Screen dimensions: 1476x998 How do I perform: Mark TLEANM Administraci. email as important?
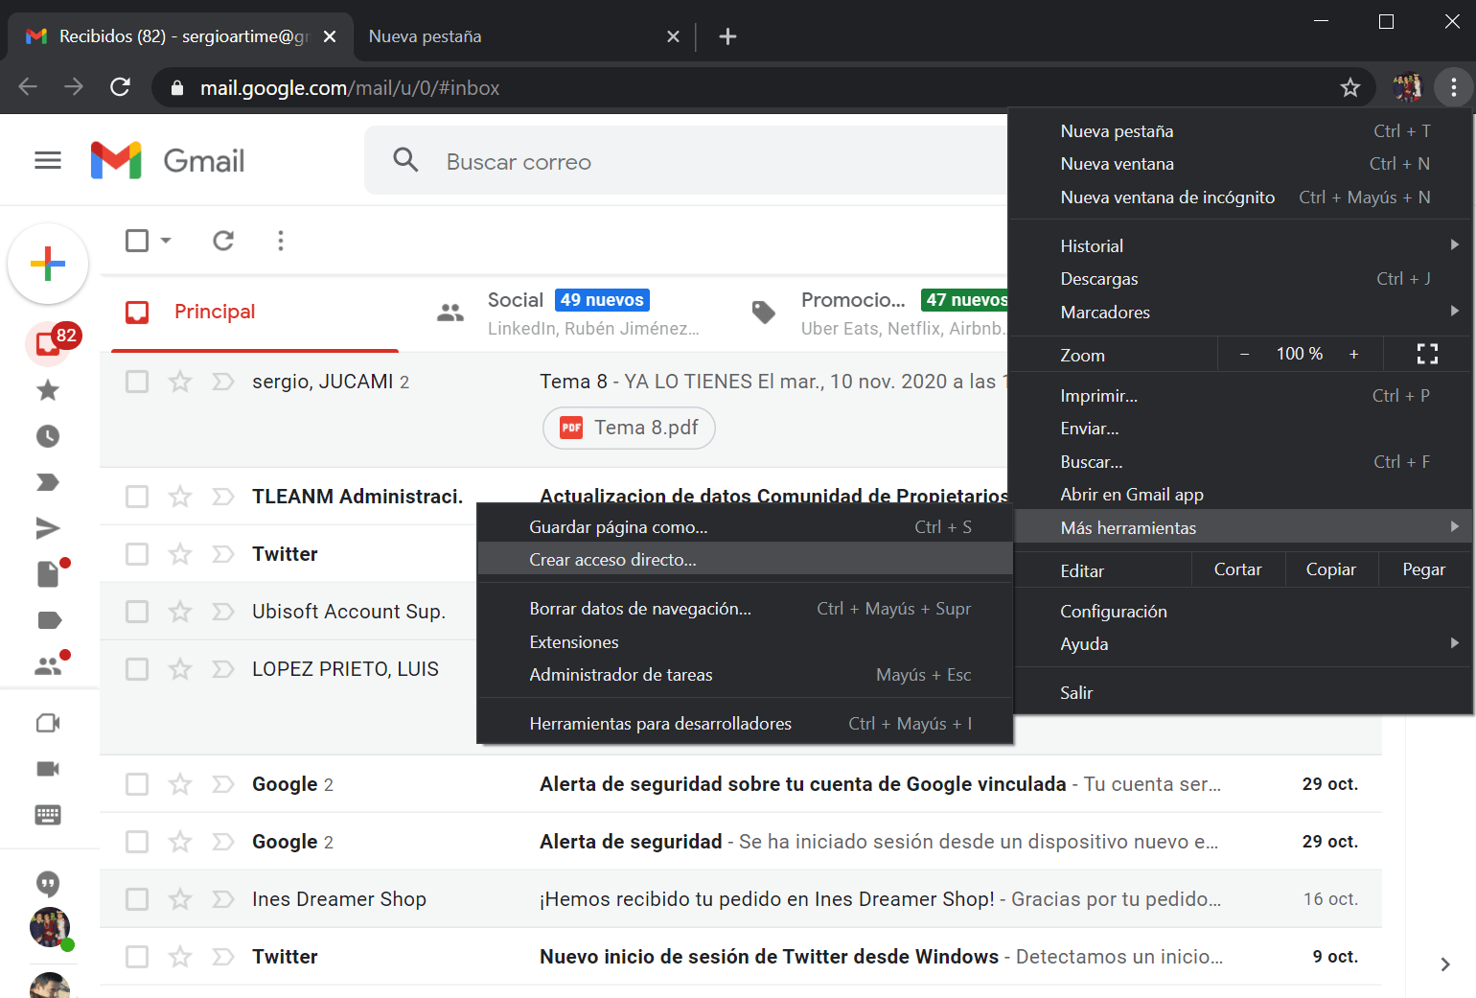tap(222, 497)
